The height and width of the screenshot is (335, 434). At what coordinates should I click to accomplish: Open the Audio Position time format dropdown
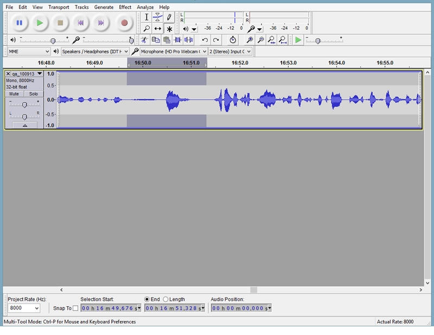pos(269,308)
